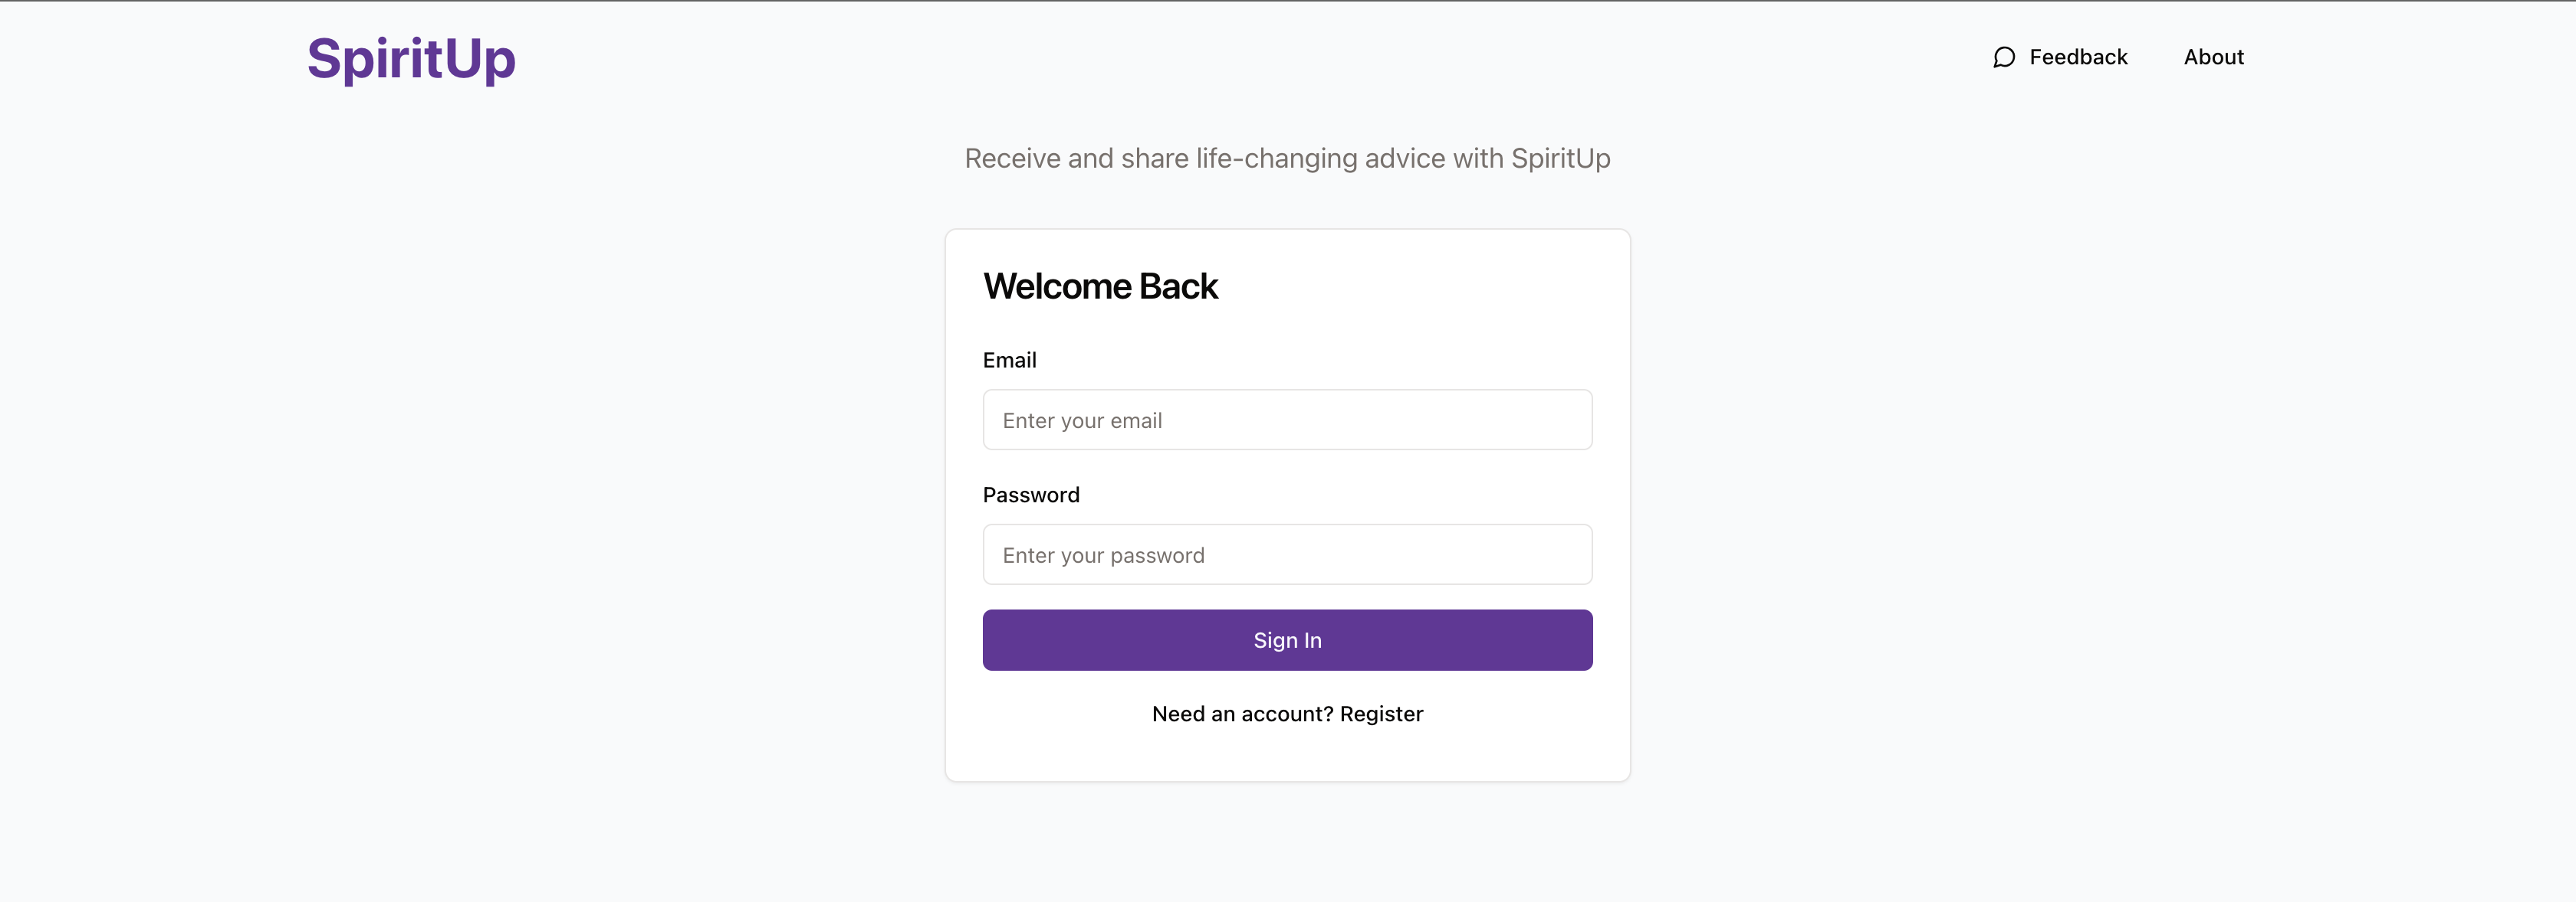Click the 'Enter your password' placeholder
The height and width of the screenshot is (902, 2576).
pyautogui.click(x=1103, y=557)
